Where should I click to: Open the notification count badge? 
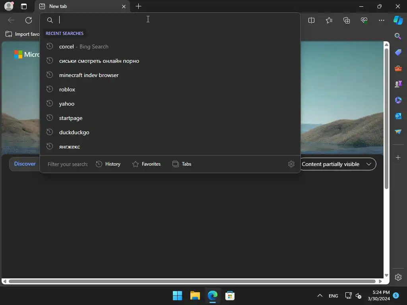pyautogui.click(x=396, y=295)
